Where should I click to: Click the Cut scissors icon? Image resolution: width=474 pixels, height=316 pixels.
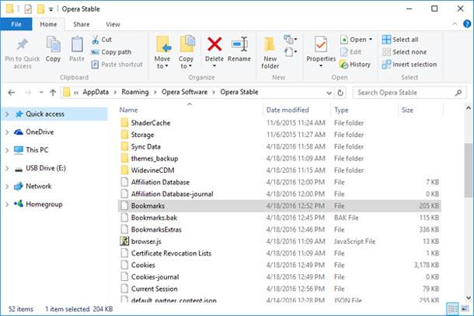[x=95, y=40]
